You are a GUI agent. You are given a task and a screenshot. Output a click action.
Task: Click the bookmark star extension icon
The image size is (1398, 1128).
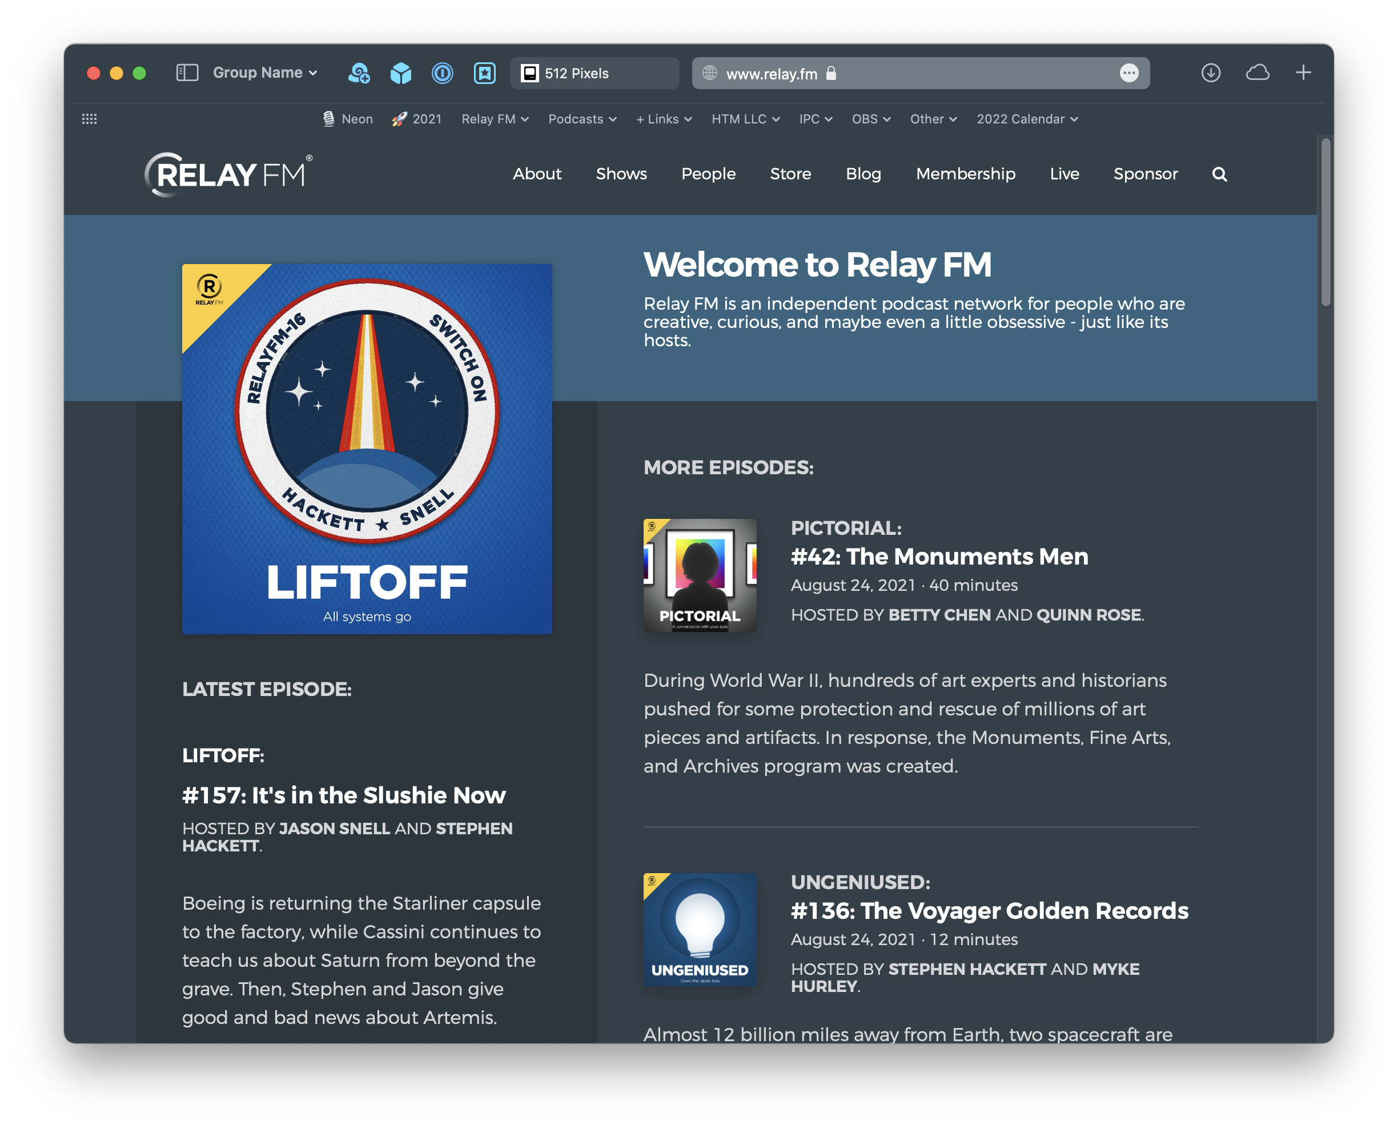pyautogui.click(x=484, y=73)
